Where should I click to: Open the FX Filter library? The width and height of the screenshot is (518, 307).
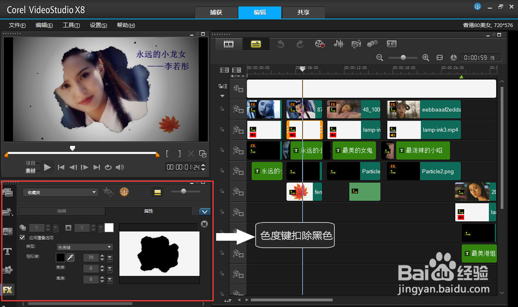pos(8,290)
